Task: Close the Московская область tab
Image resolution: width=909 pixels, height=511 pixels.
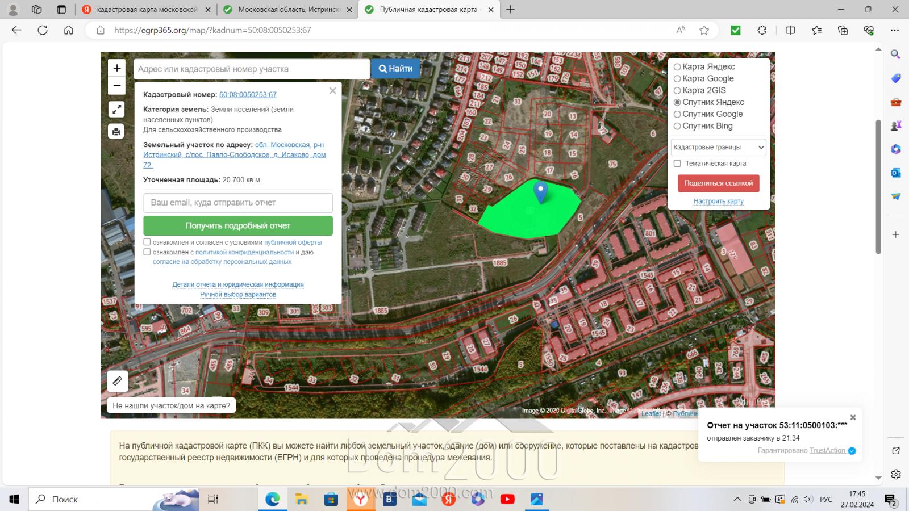Action: click(x=348, y=10)
